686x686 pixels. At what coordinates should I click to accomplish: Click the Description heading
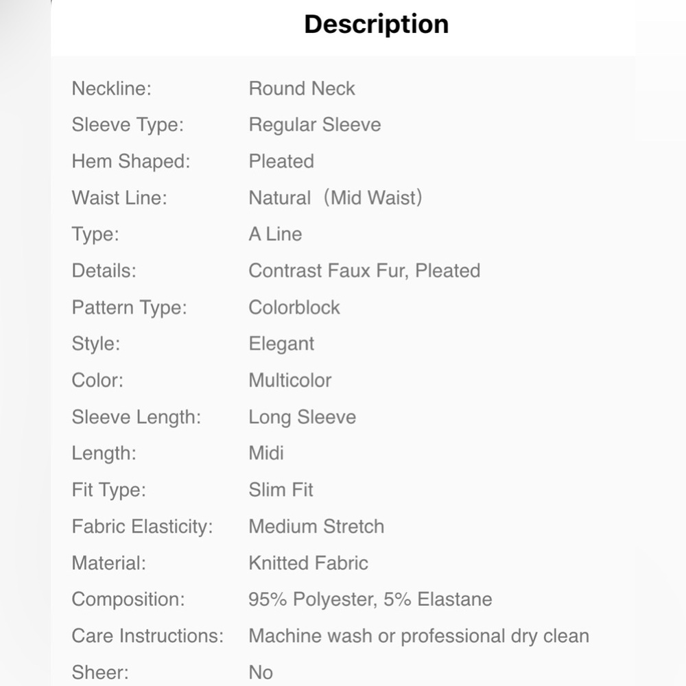(376, 25)
